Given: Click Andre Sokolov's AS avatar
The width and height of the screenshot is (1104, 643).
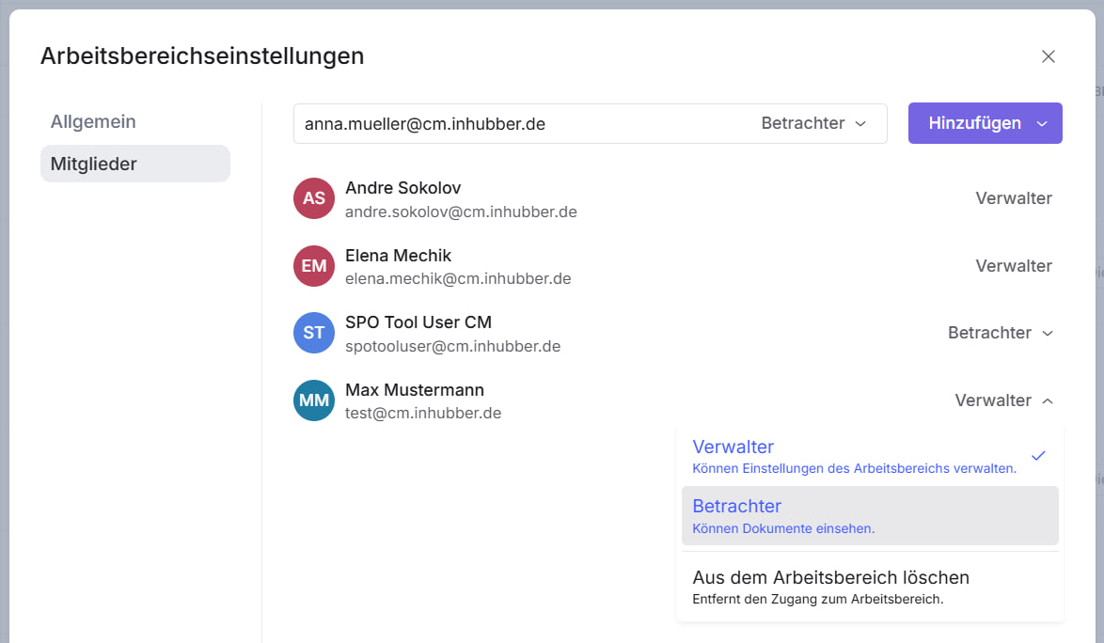Looking at the screenshot, I should (314, 198).
